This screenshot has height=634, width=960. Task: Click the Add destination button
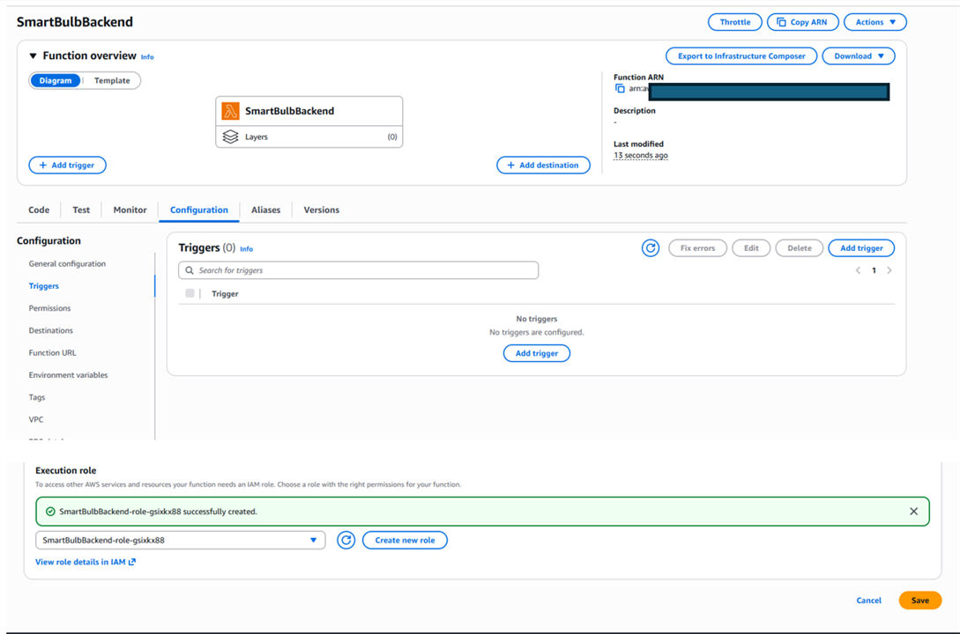click(x=544, y=165)
